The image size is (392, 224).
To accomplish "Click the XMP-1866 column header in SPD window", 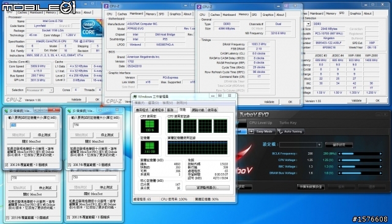I will click(x=355, y=56).
